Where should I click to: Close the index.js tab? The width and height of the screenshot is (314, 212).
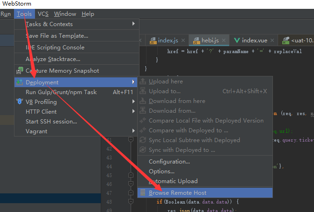click(183, 41)
